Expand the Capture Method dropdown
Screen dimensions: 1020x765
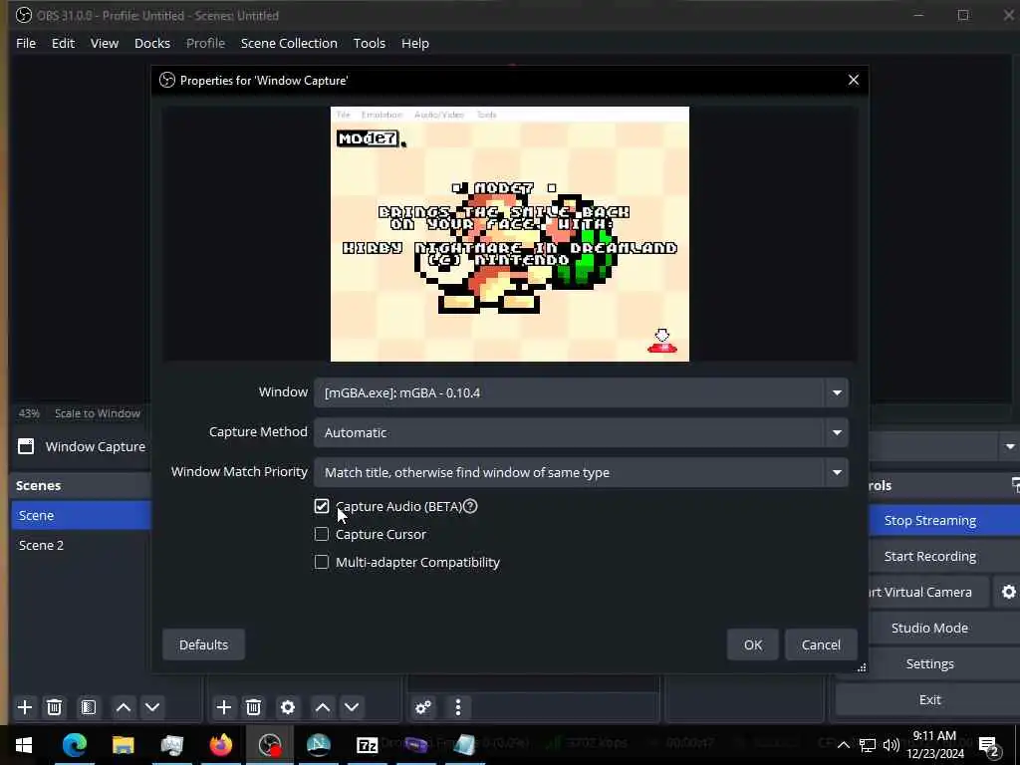[x=581, y=432]
